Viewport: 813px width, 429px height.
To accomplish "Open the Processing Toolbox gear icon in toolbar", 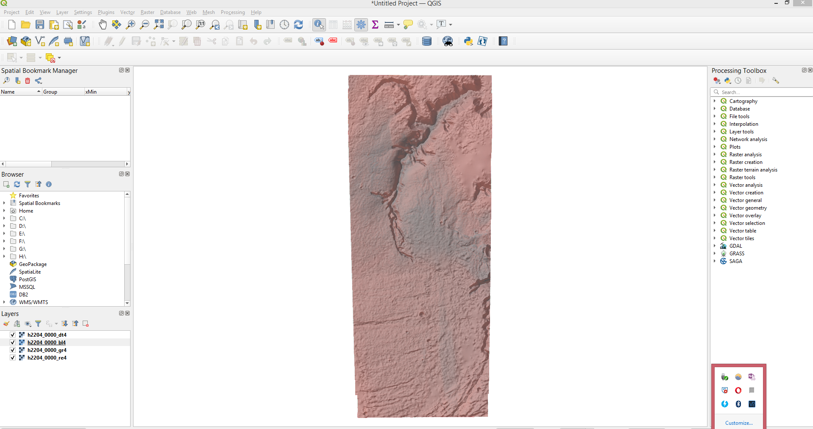I will click(361, 25).
